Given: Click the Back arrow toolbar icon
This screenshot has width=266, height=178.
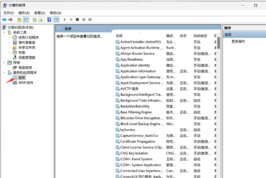Looking at the screenshot, I should 4,20.
